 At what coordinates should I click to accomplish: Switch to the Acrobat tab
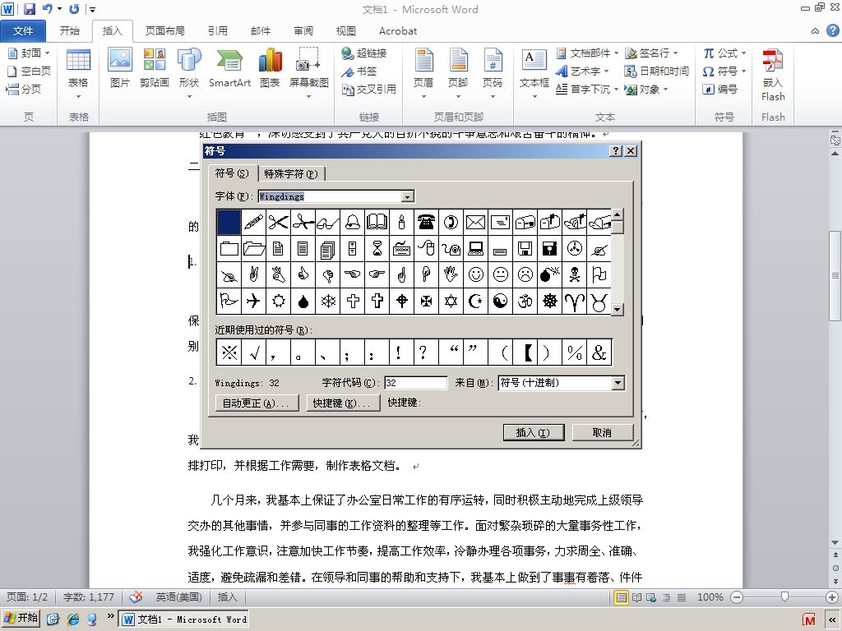398,31
